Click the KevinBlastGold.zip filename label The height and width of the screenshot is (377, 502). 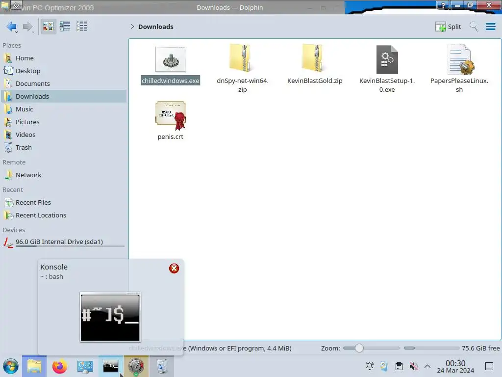tap(315, 81)
